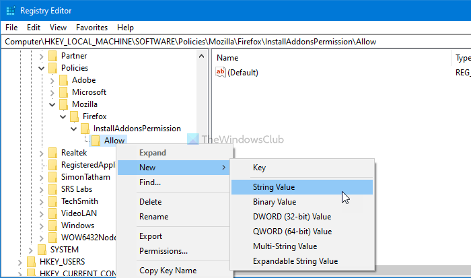471x278 pixels.
Task: Click the Microsoft folder icon
Action: 63,92
